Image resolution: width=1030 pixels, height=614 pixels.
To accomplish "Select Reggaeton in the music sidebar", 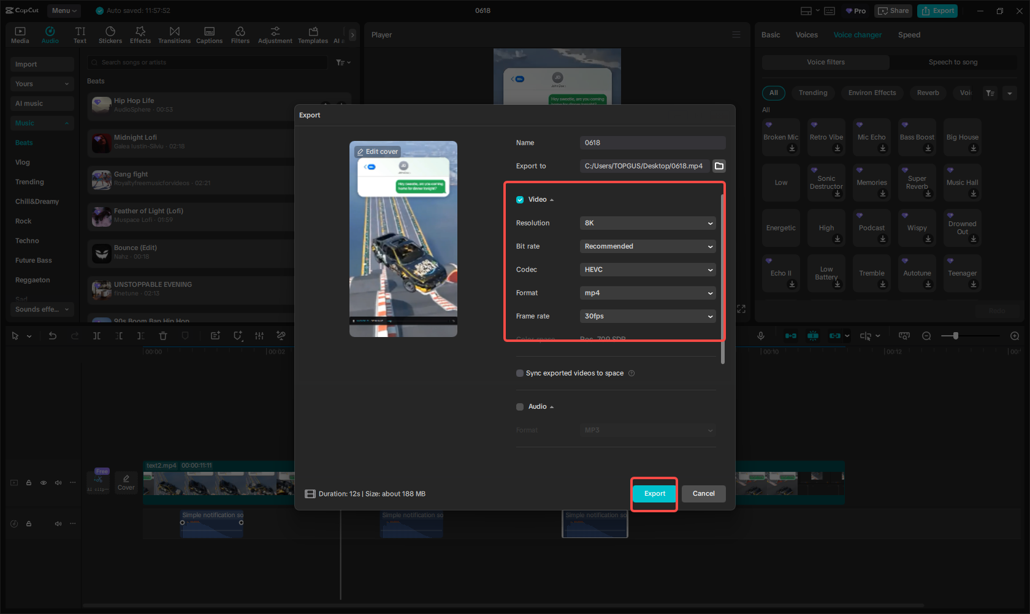I will tap(31, 279).
